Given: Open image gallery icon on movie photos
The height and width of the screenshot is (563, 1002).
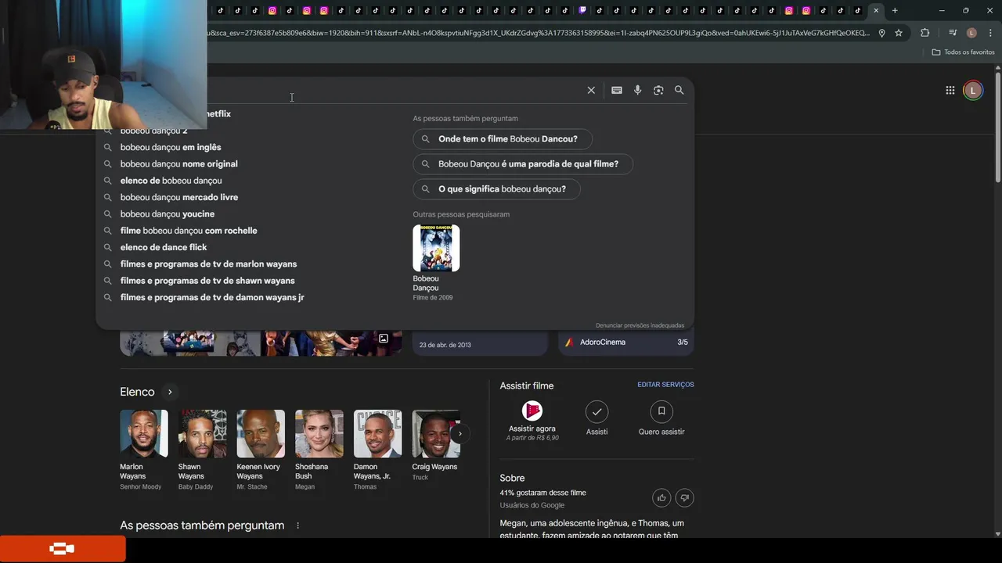Looking at the screenshot, I should click(x=384, y=339).
